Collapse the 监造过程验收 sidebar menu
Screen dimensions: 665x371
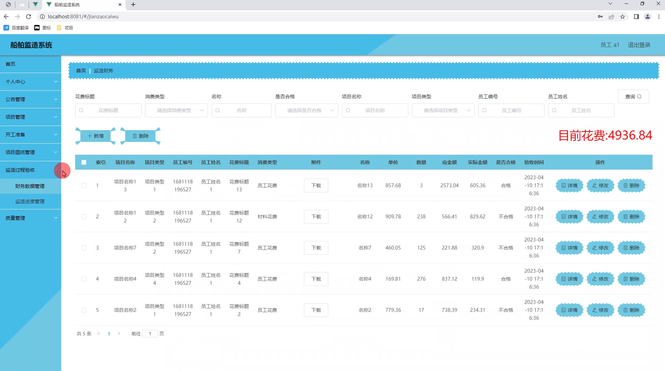pos(30,170)
